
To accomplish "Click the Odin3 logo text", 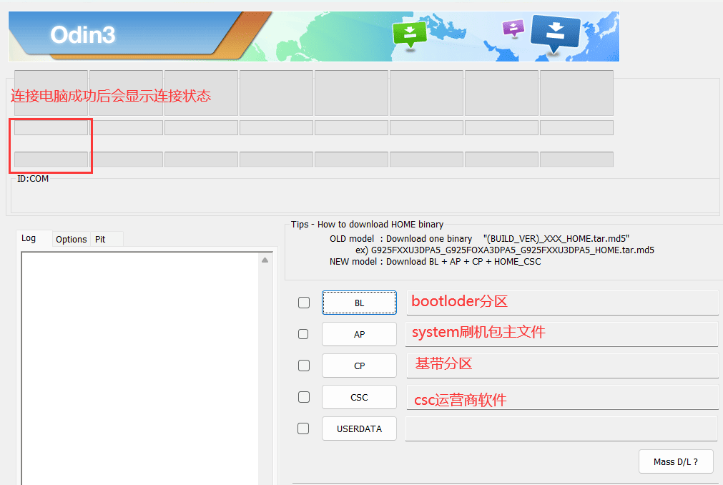I will tap(82, 35).
